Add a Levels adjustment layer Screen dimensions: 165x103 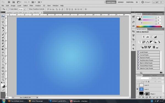[147, 37]
